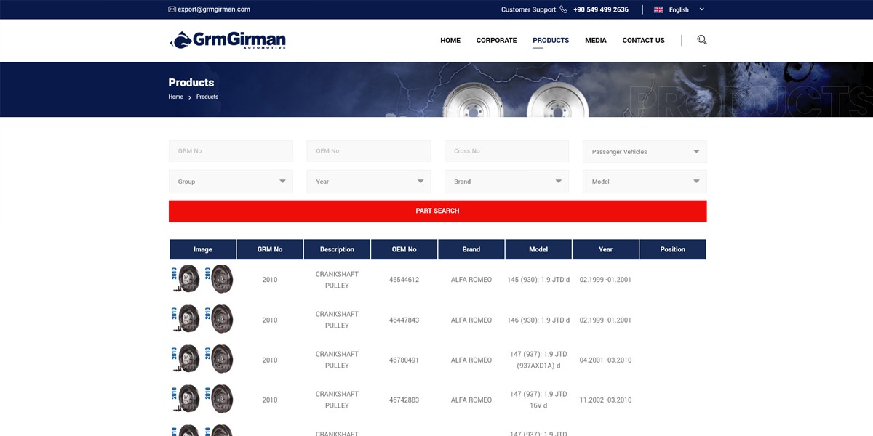Click the +90 549 499 2636 phone number
The image size is (873, 436).
(x=601, y=9)
